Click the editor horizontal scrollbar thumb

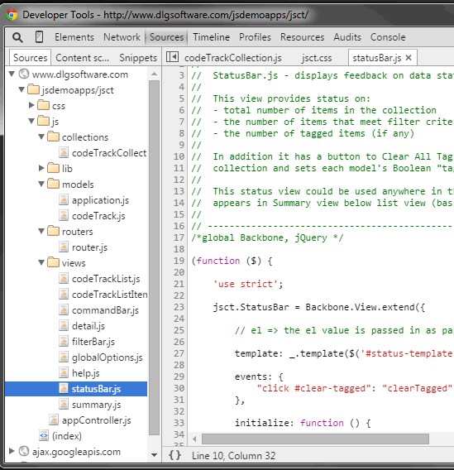[315, 439]
